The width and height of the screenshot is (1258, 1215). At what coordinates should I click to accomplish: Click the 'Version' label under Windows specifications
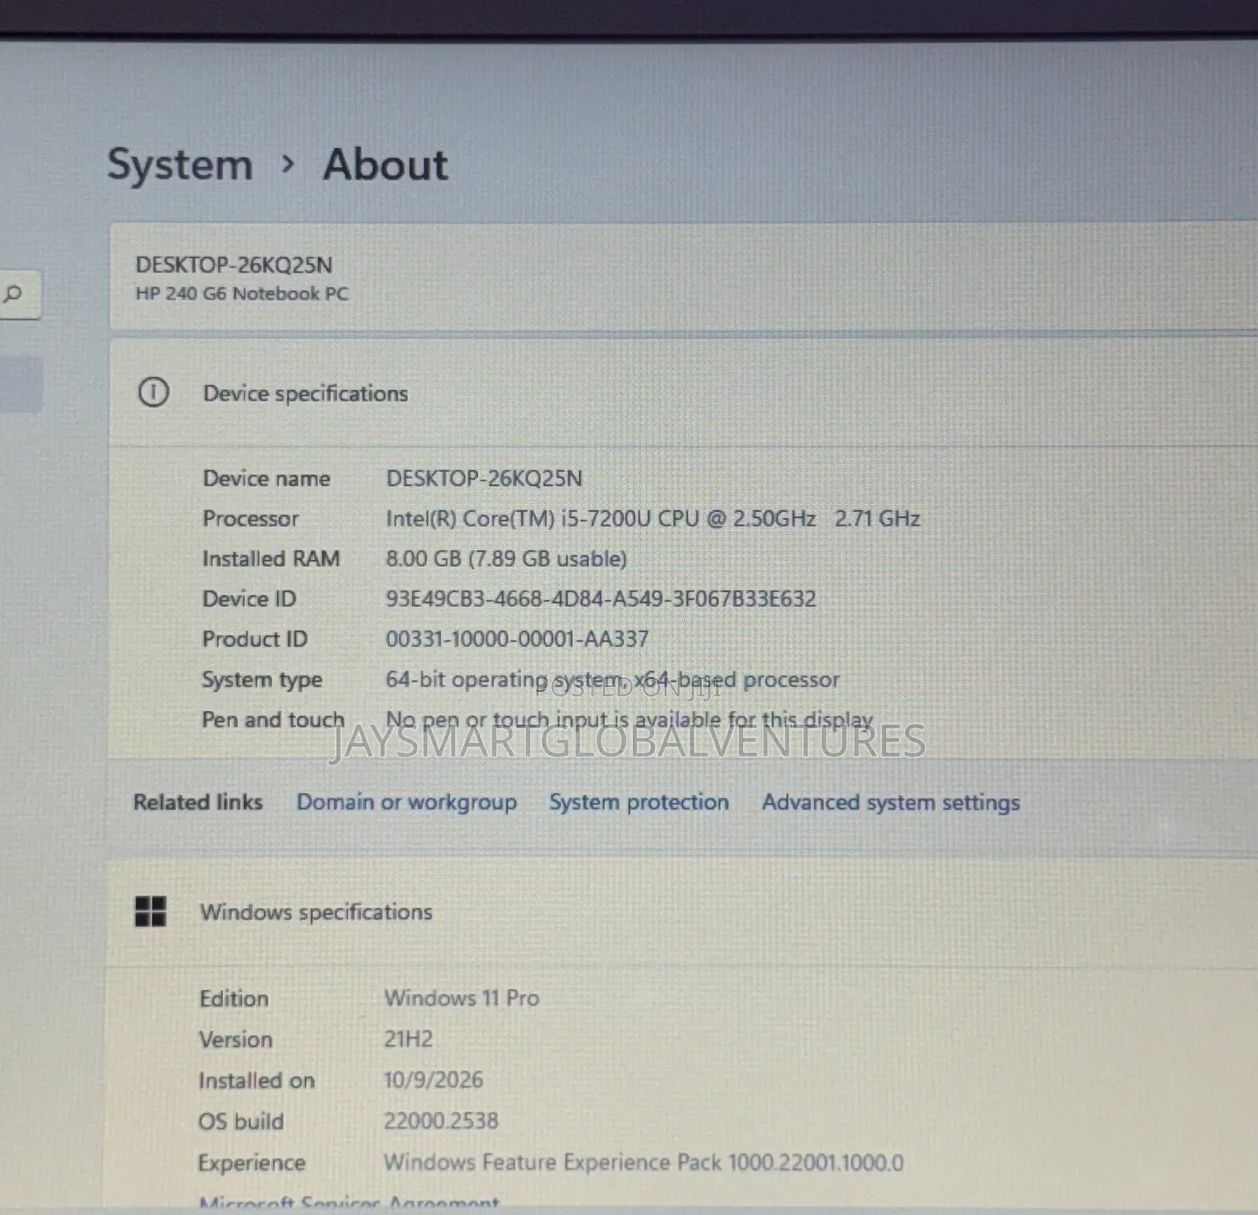(x=236, y=1039)
